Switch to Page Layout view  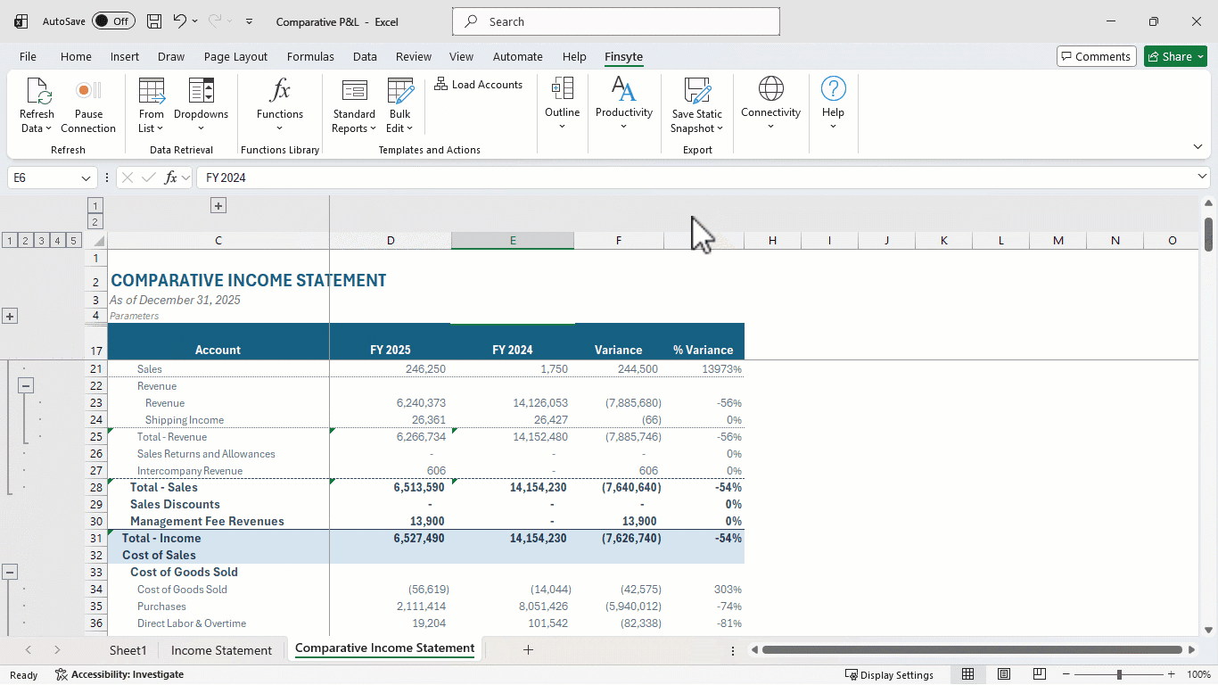(1004, 674)
